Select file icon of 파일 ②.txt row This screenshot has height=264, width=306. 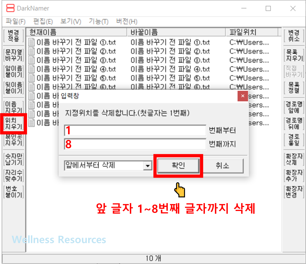(31, 51)
